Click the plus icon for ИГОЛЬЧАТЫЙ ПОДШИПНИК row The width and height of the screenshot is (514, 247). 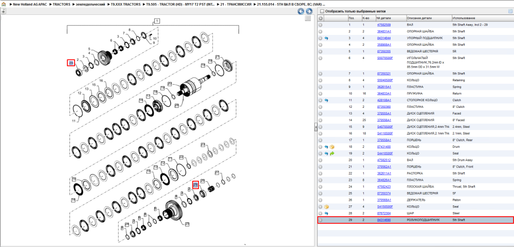coord(321,58)
